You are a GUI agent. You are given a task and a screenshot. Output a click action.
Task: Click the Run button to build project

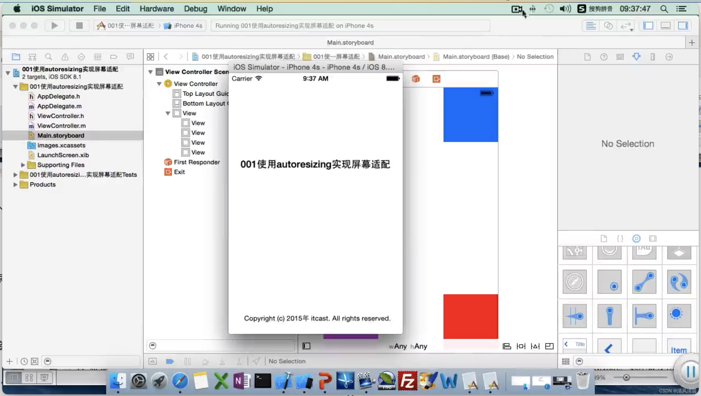pos(54,26)
